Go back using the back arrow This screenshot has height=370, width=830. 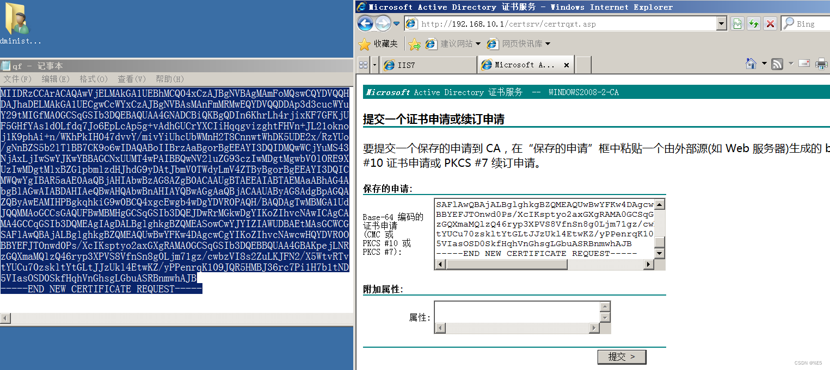pyautogui.click(x=366, y=23)
